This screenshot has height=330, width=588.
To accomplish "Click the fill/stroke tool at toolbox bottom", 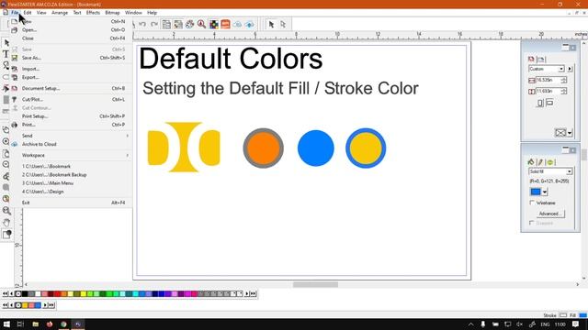I will [x=6, y=235].
